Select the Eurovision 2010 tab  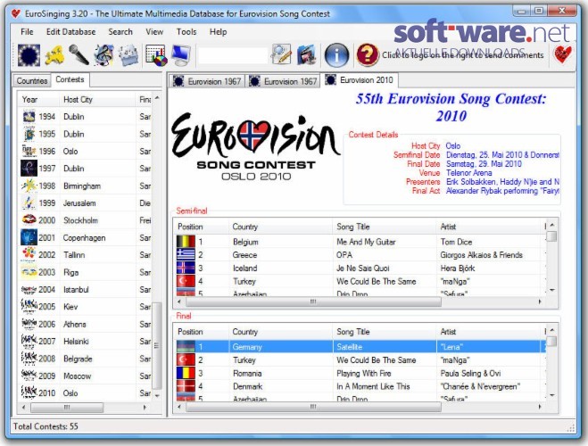coord(360,79)
